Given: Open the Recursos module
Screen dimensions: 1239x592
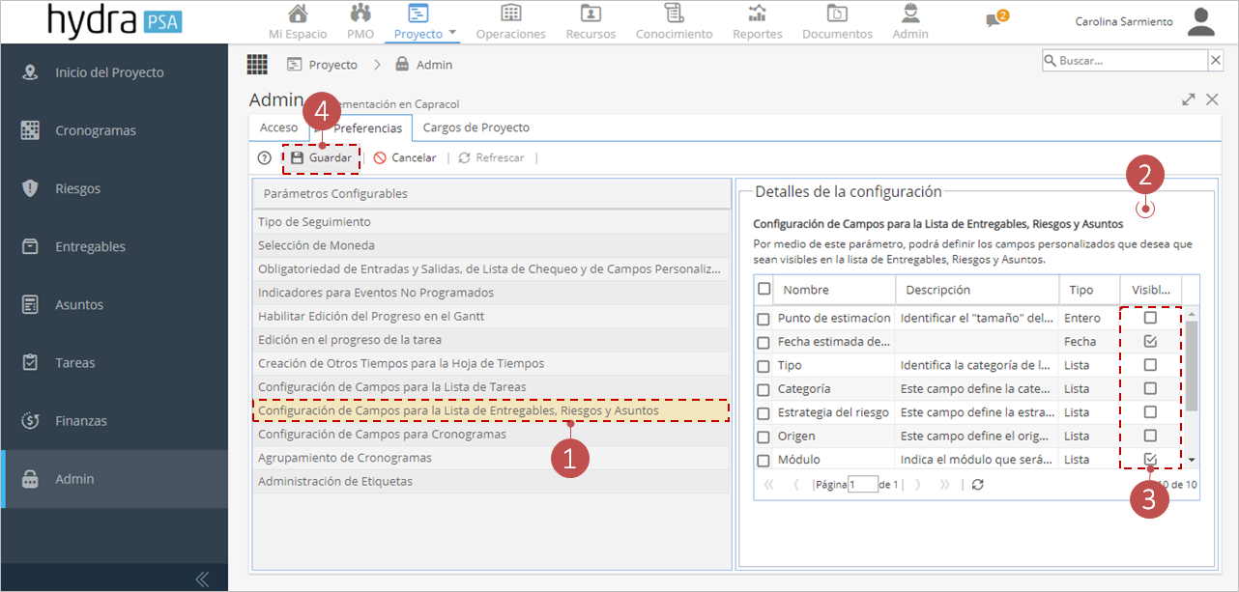Looking at the screenshot, I should (591, 22).
